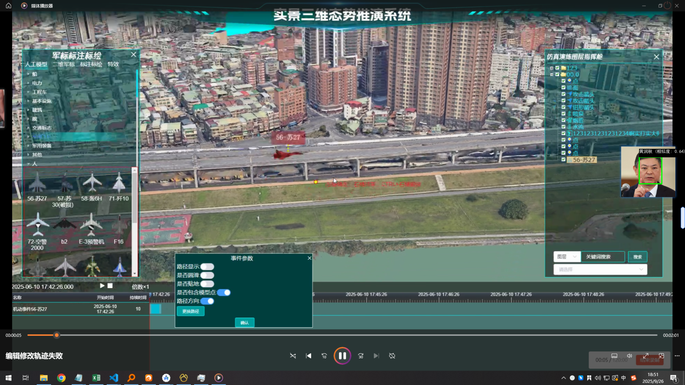
Task: Pause the video with the center button
Action: [342, 356]
